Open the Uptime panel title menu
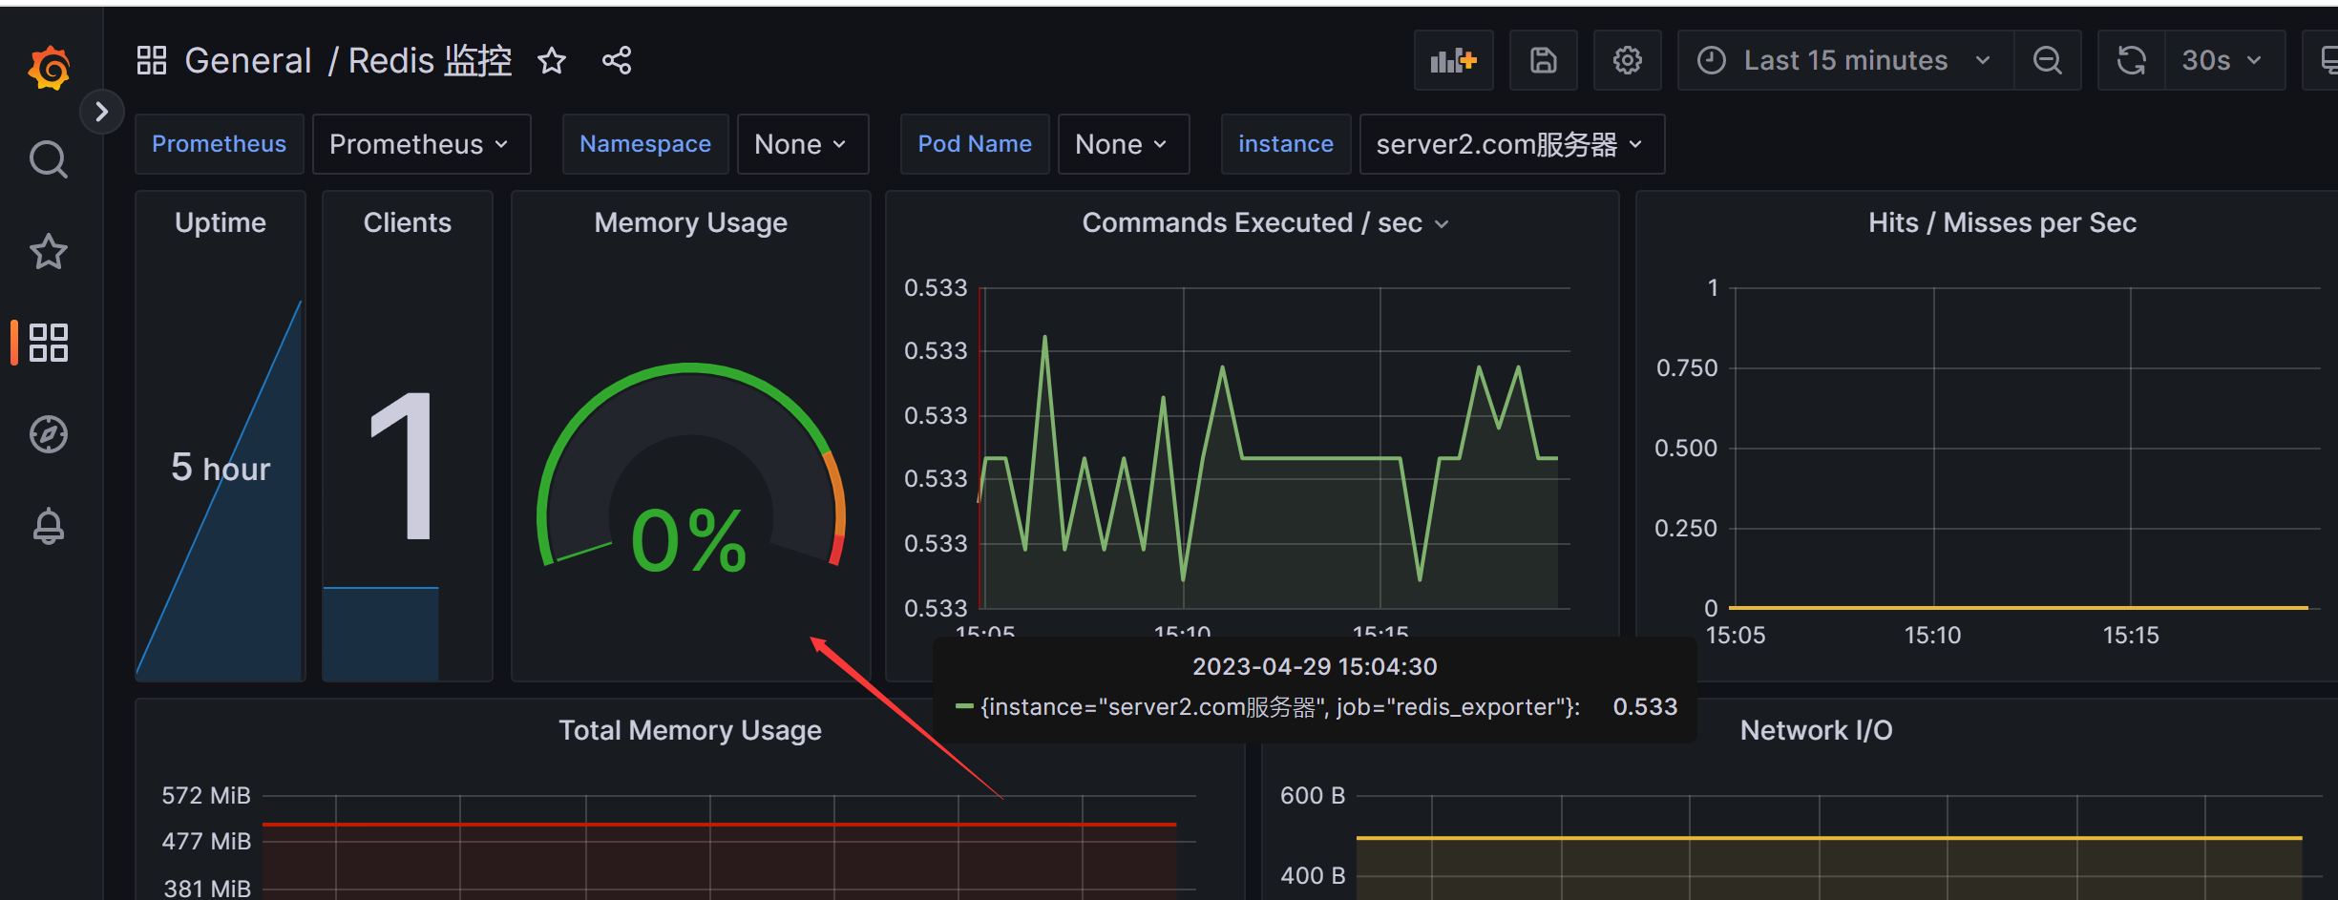The height and width of the screenshot is (900, 2338). pos(221,222)
